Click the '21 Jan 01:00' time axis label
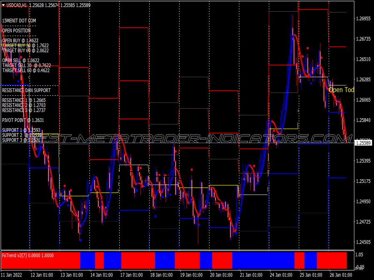This screenshot has width=374, height=280. (251, 275)
